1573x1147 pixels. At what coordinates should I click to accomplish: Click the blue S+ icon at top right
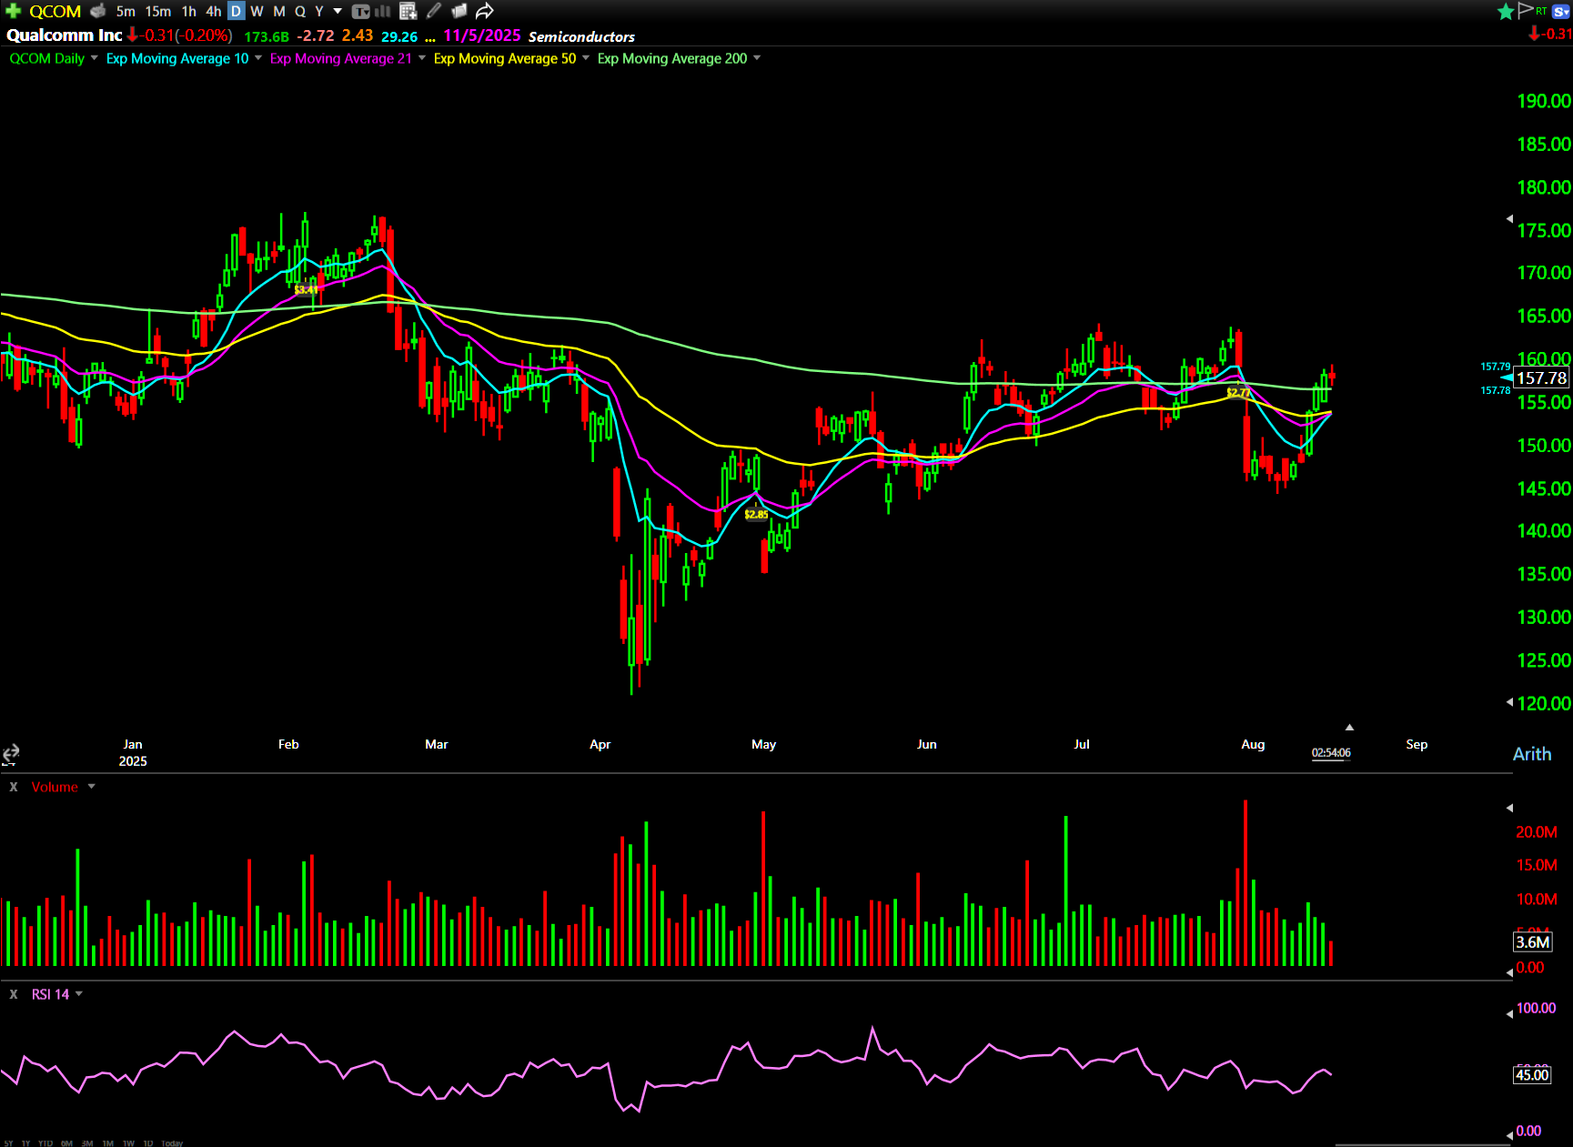pos(1561,12)
